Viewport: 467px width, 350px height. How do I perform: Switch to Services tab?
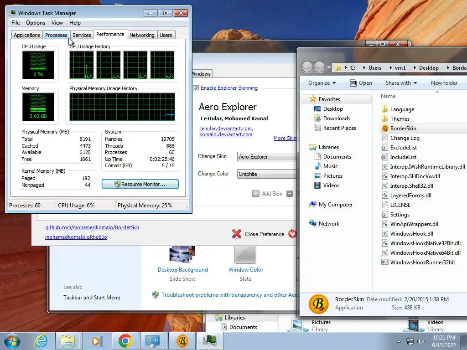tap(82, 35)
